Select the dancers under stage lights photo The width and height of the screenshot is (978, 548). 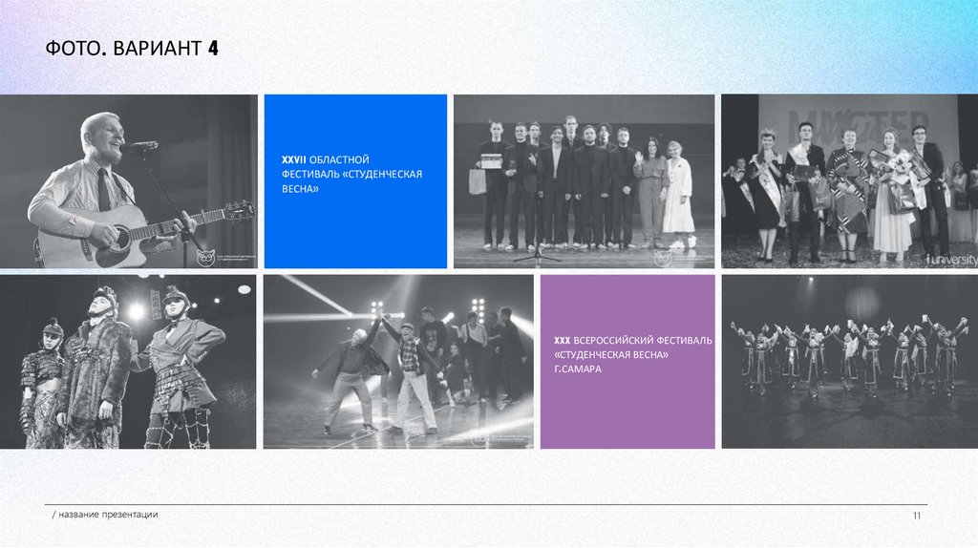tap(398, 362)
